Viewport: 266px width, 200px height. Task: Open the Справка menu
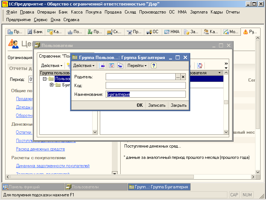pyautogui.click(x=71, y=20)
